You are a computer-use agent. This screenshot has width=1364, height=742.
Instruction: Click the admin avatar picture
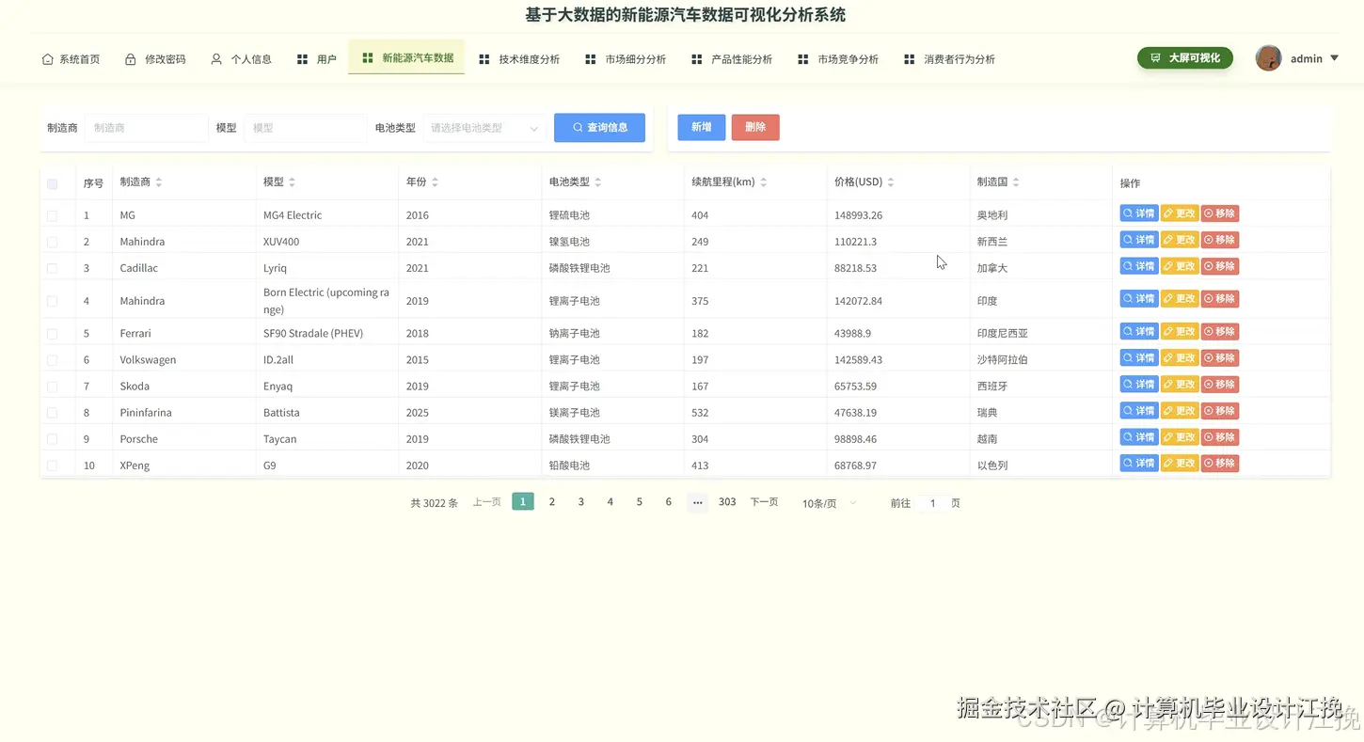(x=1268, y=57)
